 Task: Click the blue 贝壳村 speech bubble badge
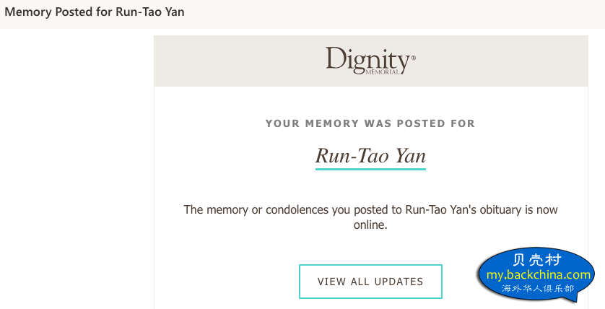[536, 274]
